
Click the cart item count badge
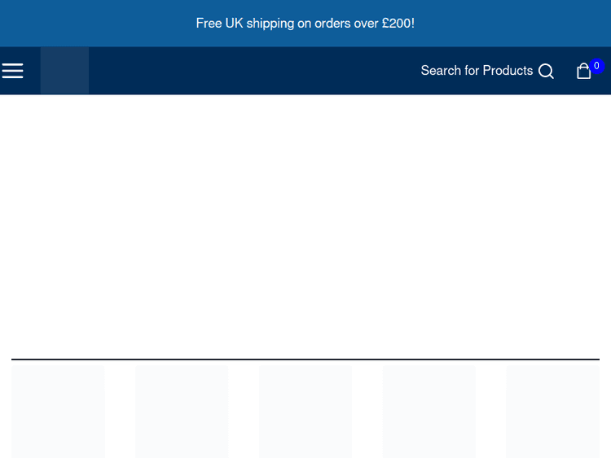pos(597,66)
